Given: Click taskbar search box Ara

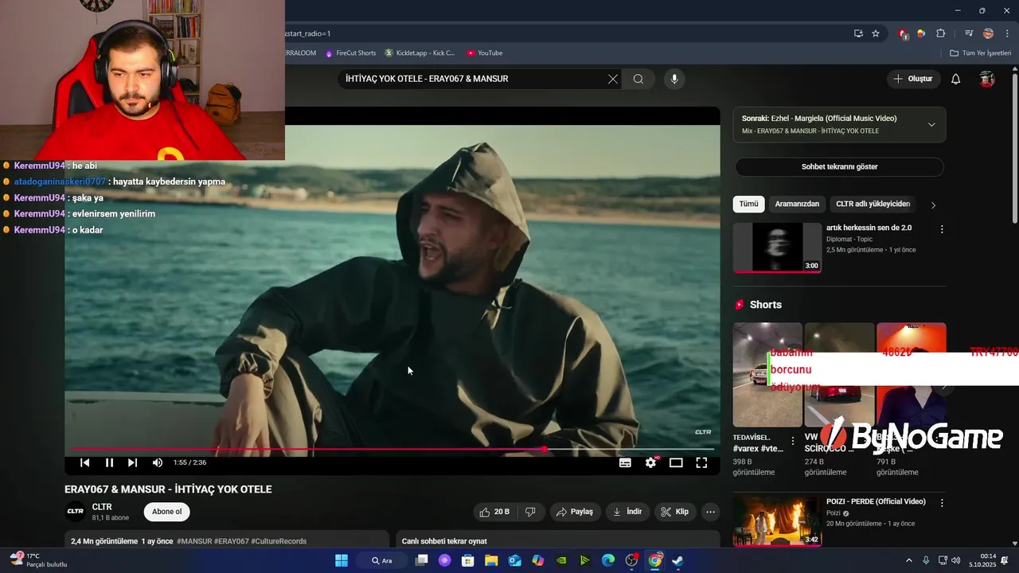Looking at the screenshot, I should pyautogui.click(x=384, y=560).
